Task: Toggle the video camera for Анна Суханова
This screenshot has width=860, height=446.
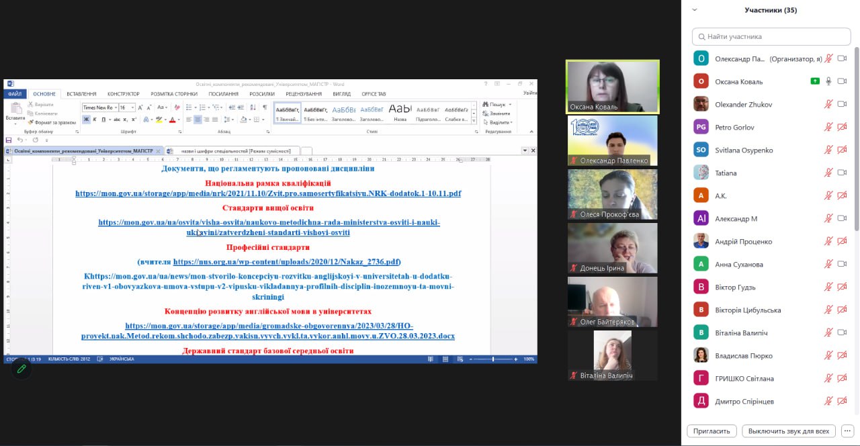Action: click(x=842, y=264)
